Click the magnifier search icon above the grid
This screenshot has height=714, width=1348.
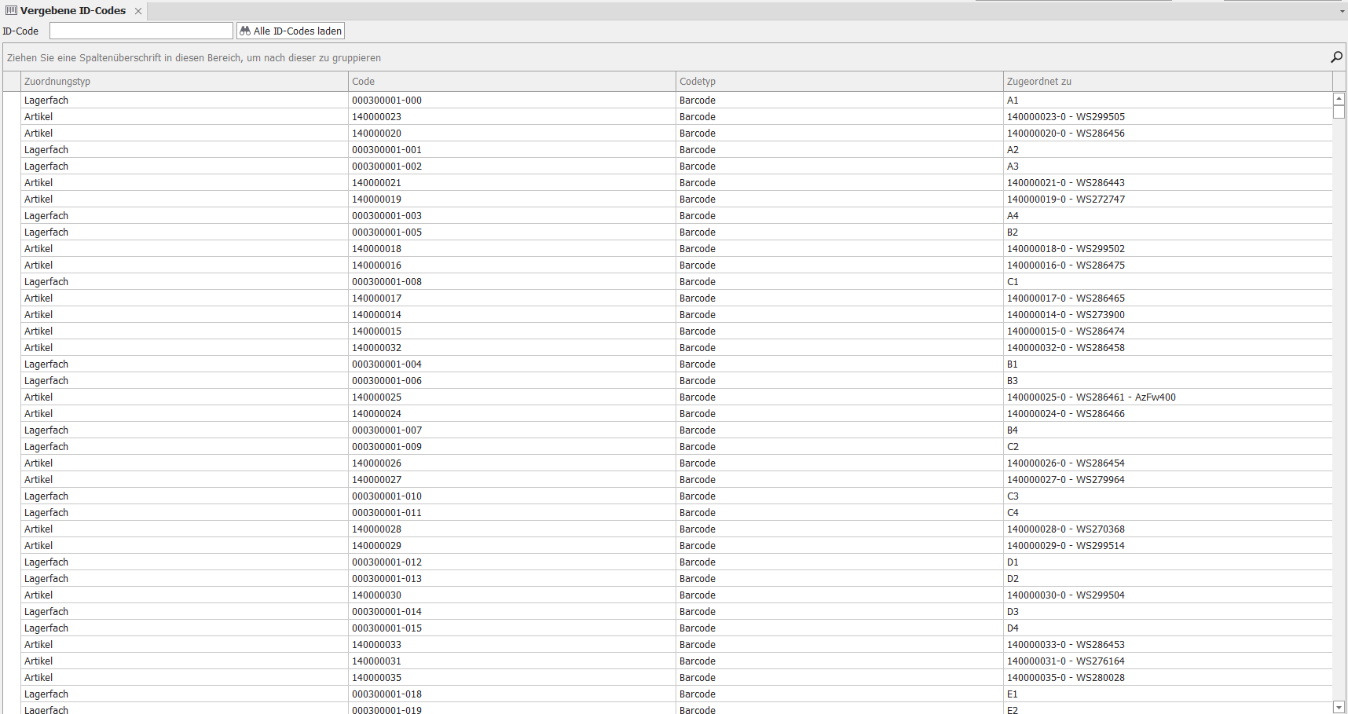(x=1336, y=57)
